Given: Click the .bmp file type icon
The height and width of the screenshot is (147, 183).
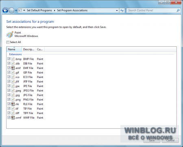Looking at the screenshot, I should tap(13, 59).
